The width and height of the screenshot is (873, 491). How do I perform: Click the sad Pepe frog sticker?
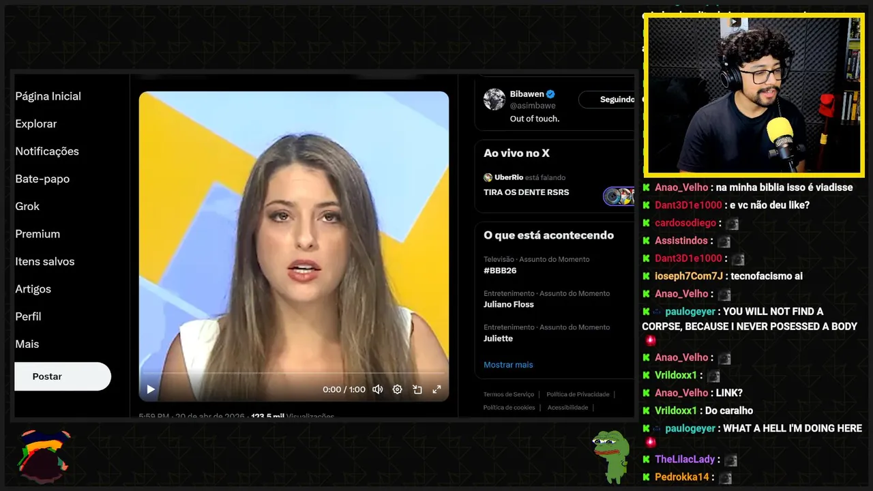click(610, 456)
